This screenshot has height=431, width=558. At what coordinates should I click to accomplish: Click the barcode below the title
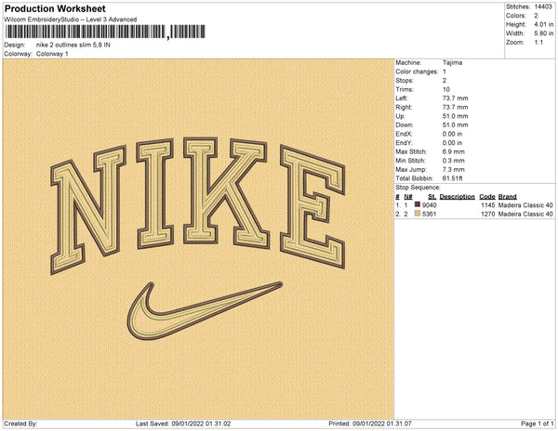pyautogui.click(x=105, y=32)
